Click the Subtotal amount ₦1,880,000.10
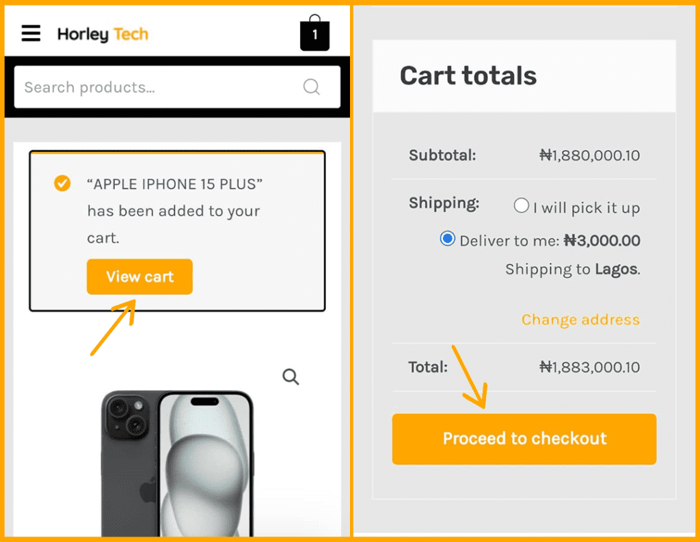 point(589,155)
